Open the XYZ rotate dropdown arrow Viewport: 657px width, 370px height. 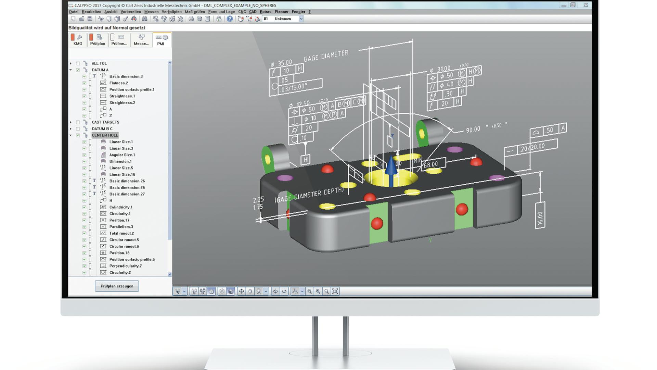point(266,291)
